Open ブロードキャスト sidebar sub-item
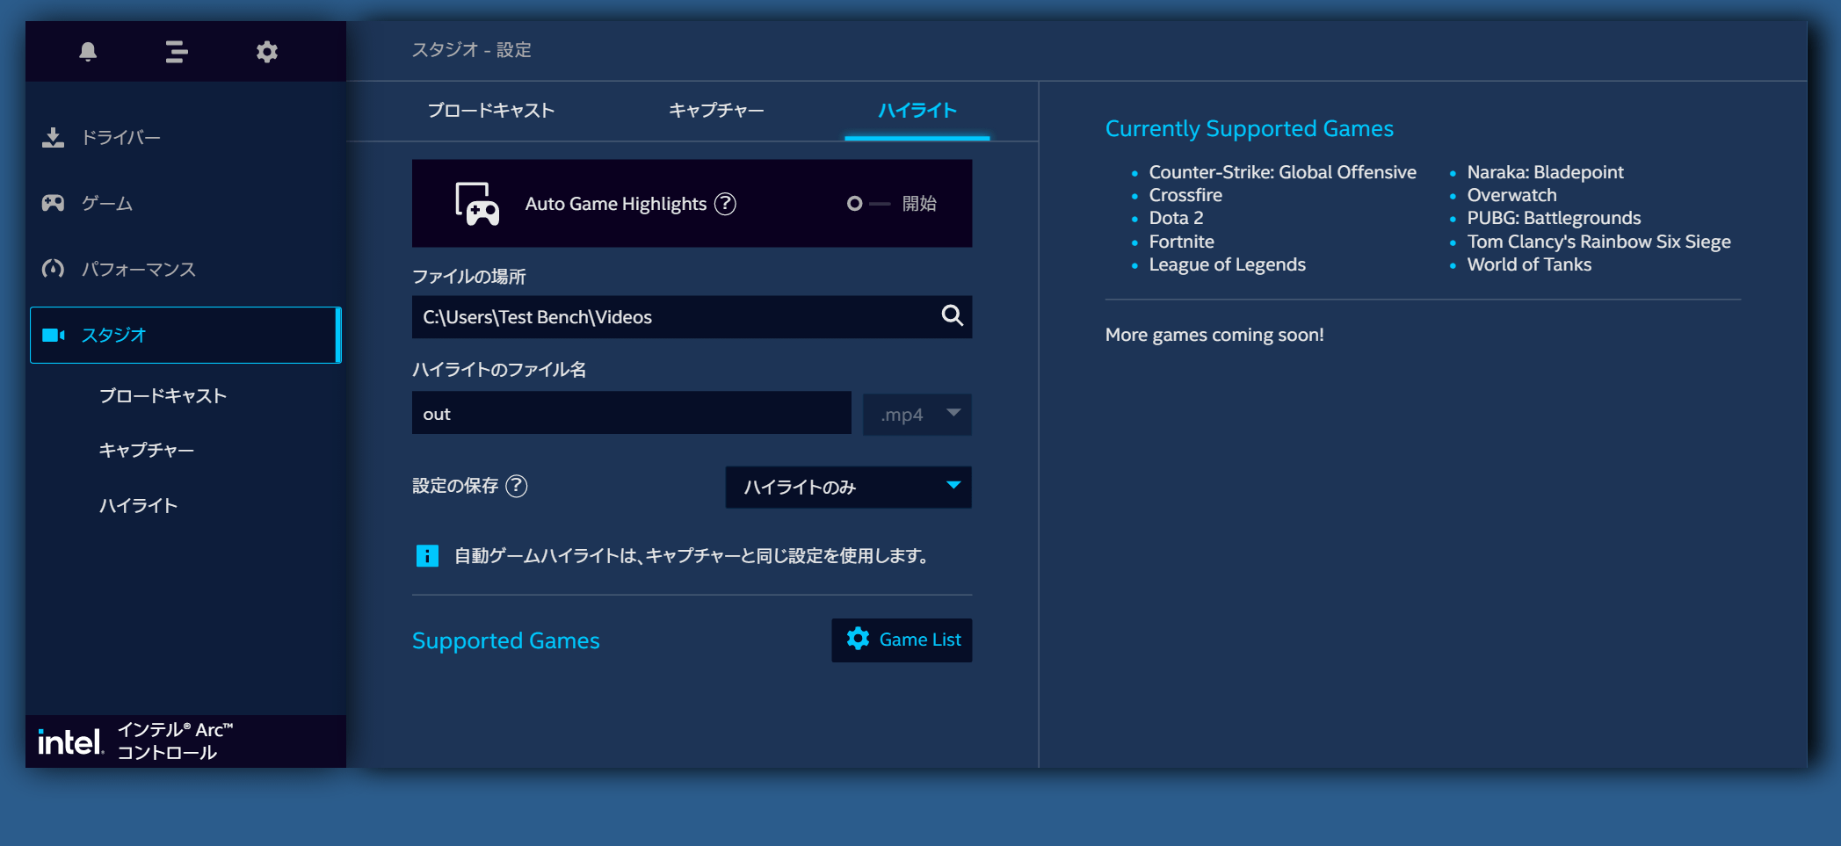The height and width of the screenshot is (846, 1841). click(x=163, y=396)
